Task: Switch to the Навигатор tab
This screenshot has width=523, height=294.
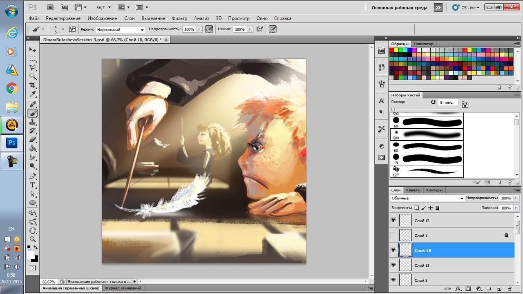Action: pos(423,44)
